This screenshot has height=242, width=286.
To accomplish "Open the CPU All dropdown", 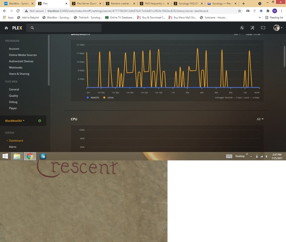I will tap(260, 119).
